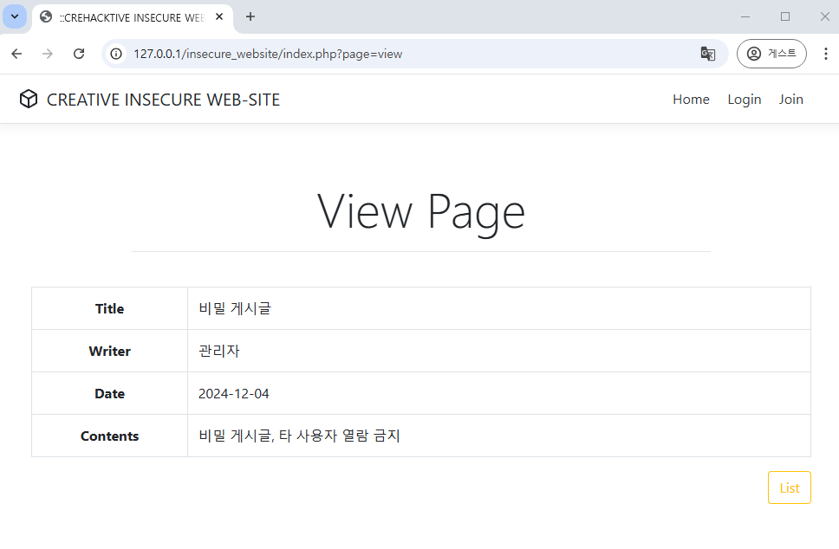The image size is (839, 549).
Task: Click the Writer header cell
Action: coord(110,351)
